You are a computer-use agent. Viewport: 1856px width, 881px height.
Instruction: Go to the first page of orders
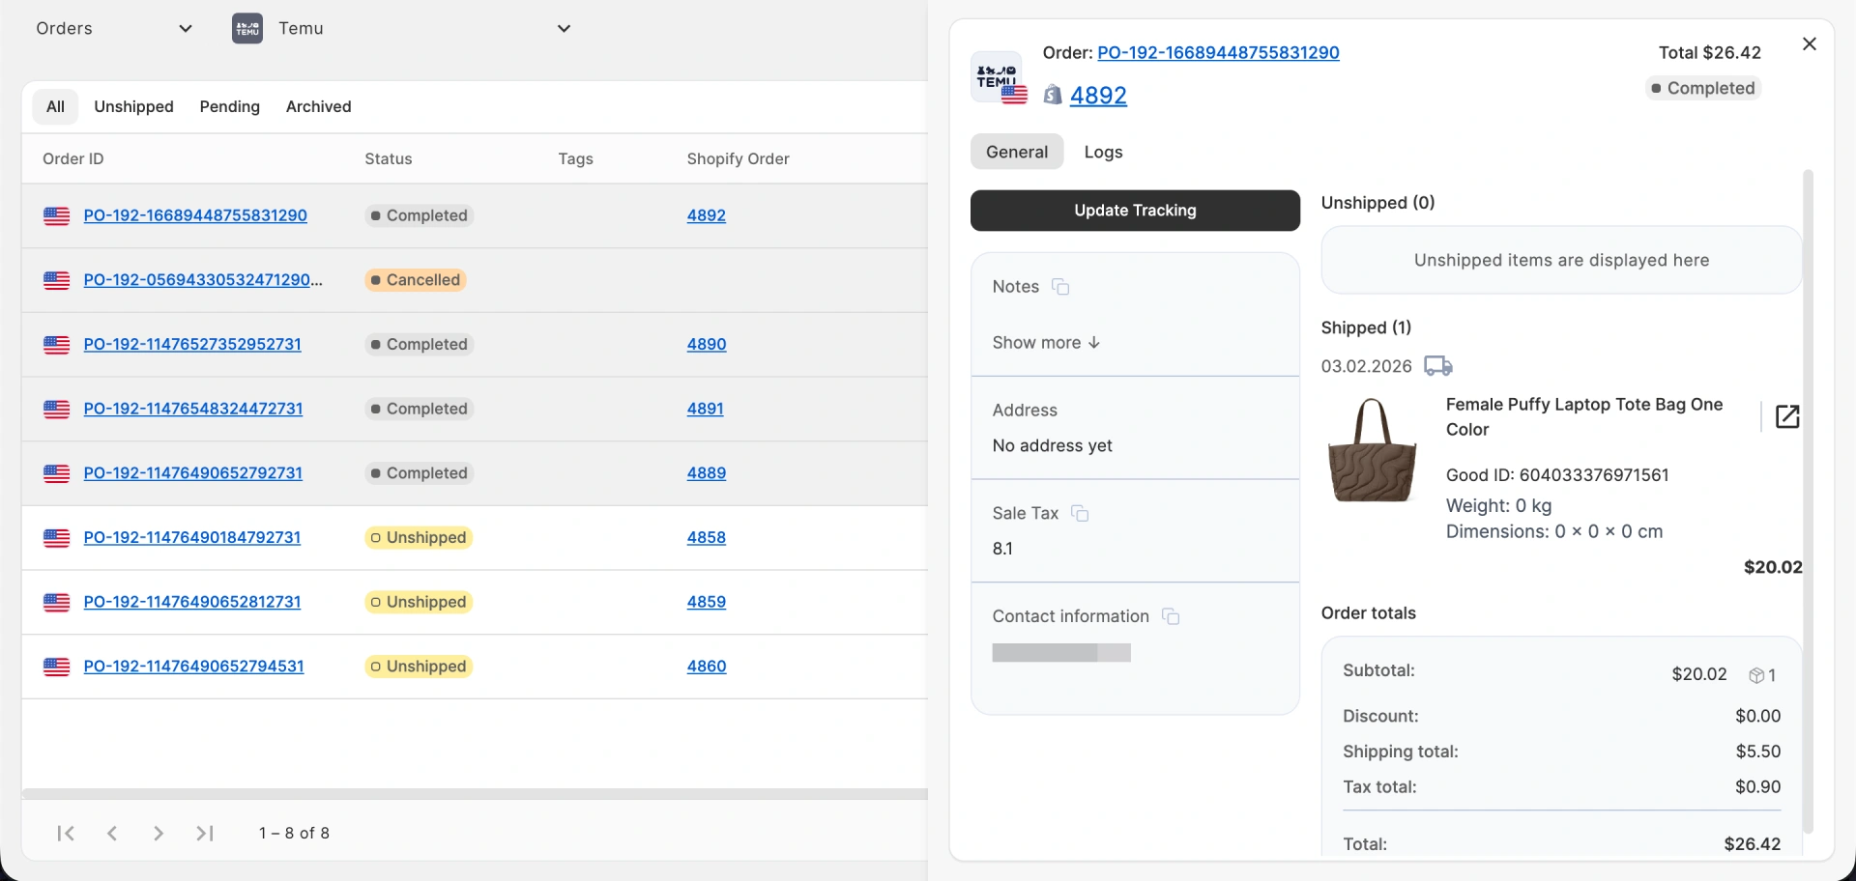[x=65, y=833]
